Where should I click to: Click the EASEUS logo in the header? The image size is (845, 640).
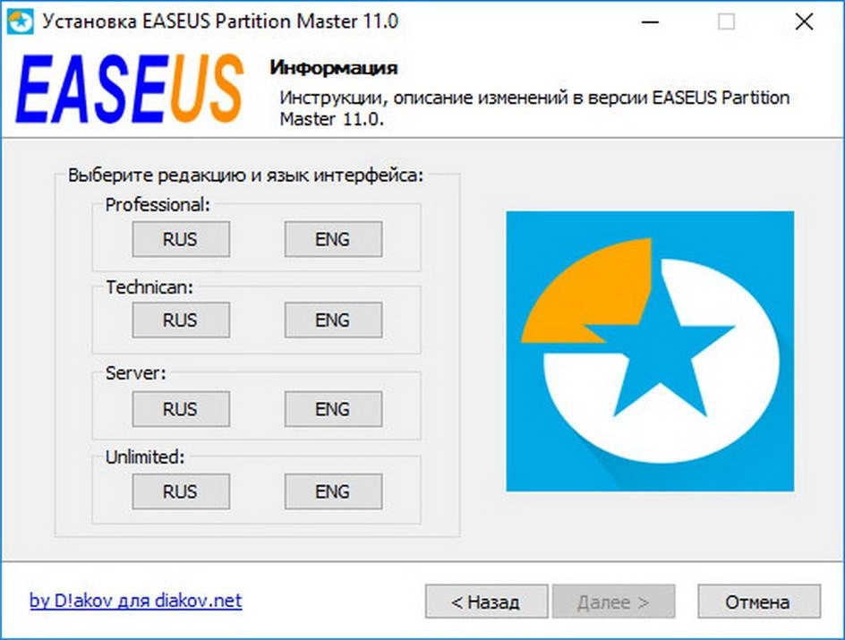coord(129,89)
